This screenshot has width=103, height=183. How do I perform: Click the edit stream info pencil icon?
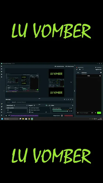(77, 69)
